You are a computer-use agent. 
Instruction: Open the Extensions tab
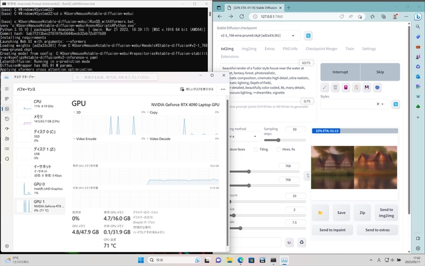[x=229, y=57]
